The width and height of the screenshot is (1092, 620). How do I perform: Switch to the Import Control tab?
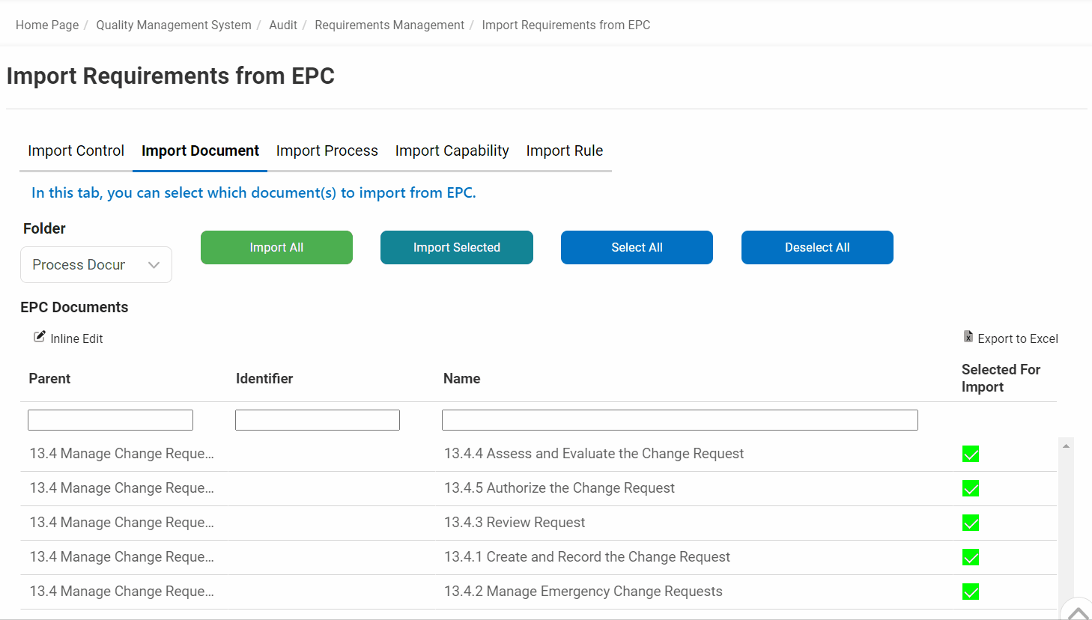pyautogui.click(x=76, y=151)
